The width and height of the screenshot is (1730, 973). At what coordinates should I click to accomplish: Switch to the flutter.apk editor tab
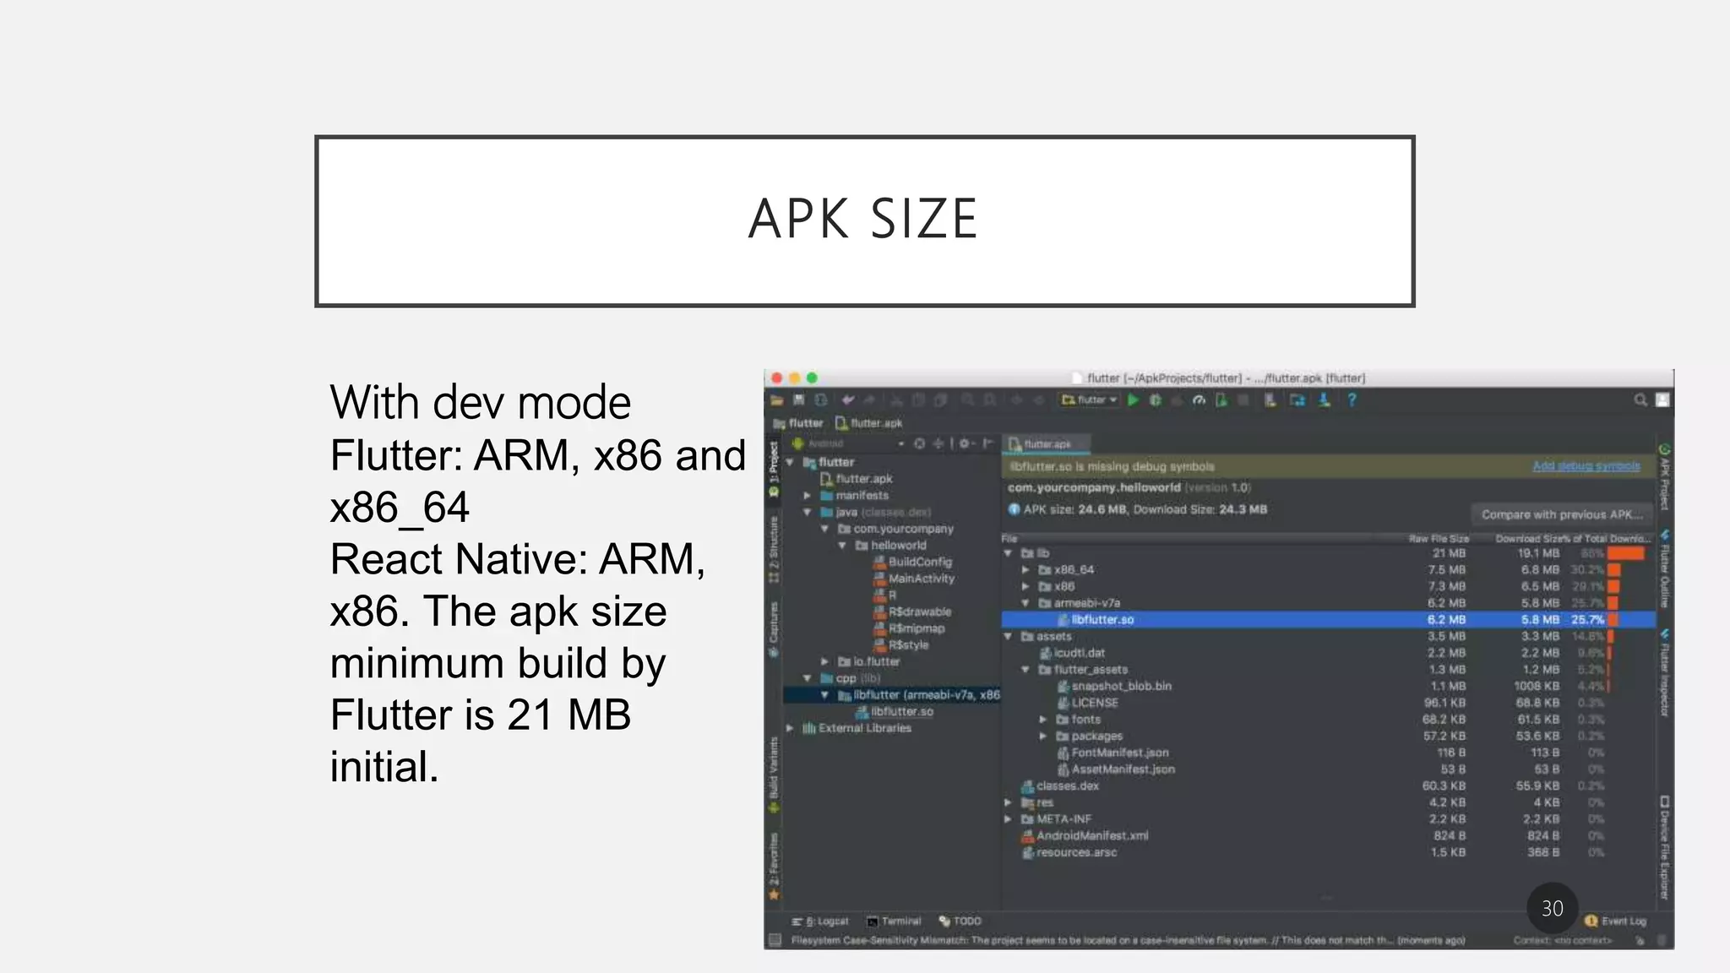click(x=1047, y=444)
